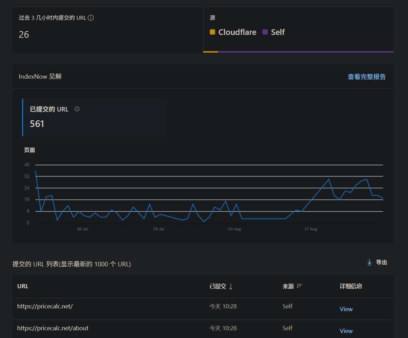The image size is (408, 338).
Task: Click the 源 panel title
Action: [212, 18]
